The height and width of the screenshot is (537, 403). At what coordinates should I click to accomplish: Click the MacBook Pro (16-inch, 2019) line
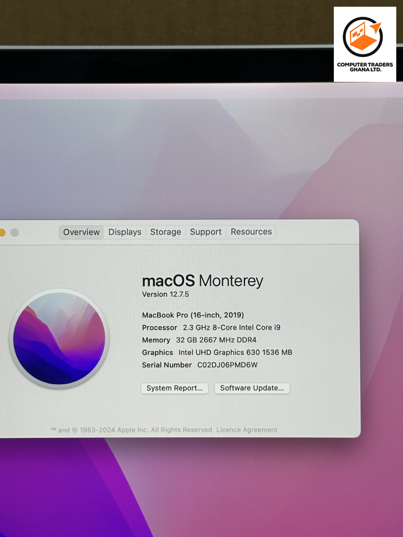click(193, 315)
